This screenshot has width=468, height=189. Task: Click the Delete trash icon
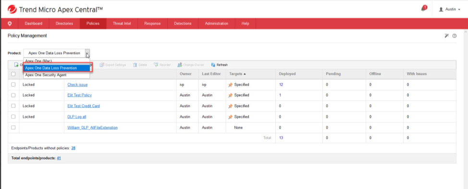[x=135, y=65]
